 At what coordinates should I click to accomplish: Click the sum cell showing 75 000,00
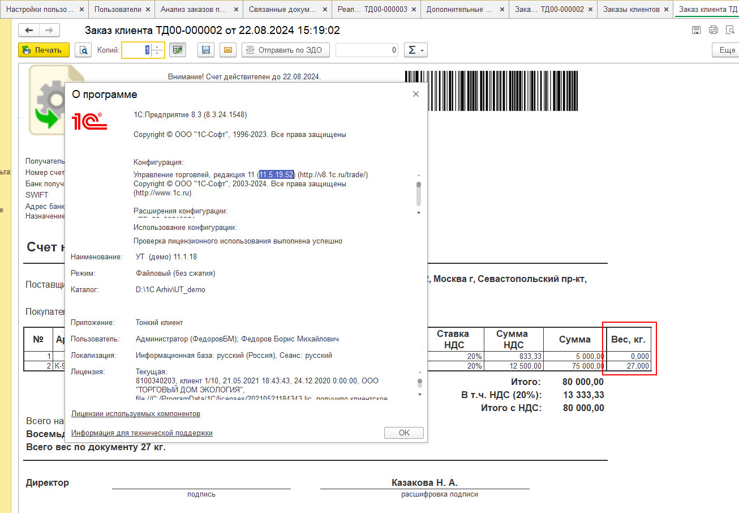click(574, 366)
